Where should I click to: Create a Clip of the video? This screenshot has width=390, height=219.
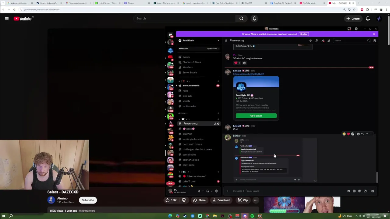click(x=243, y=200)
